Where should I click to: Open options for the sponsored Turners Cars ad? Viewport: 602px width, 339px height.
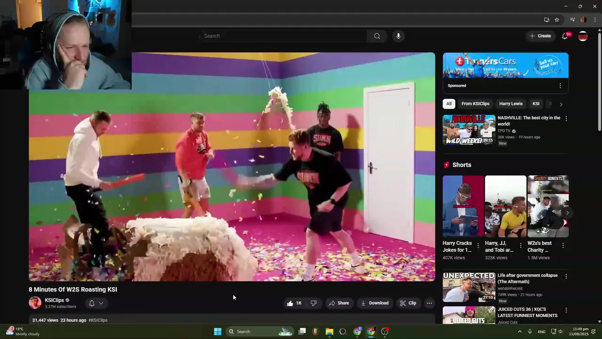coord(560,86)
